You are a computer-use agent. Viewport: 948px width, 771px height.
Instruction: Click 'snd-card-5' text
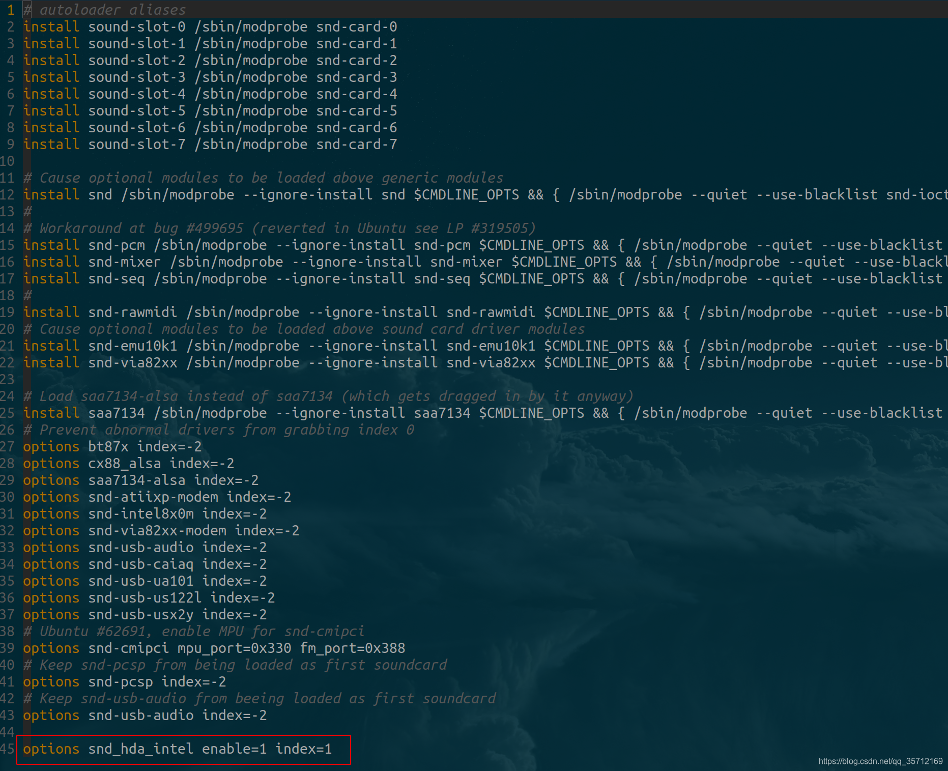pyautogui.click(x=356, y=110)
